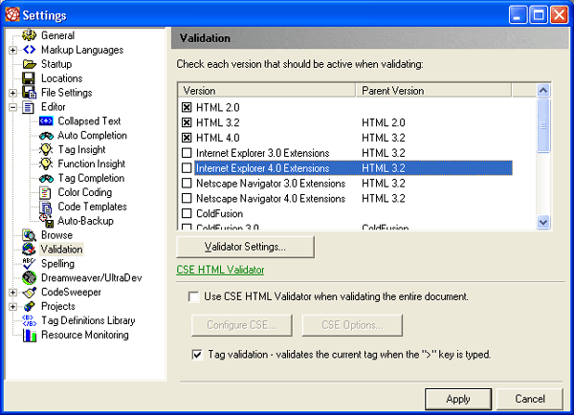
Task: Click the Editor document icon
Action: click(28, 107)
